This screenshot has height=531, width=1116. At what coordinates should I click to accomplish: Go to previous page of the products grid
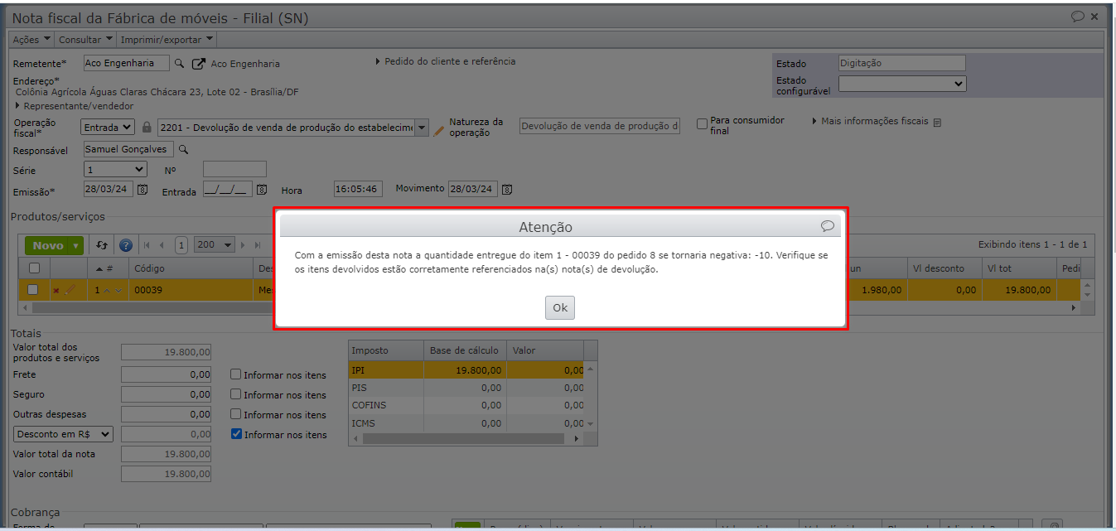(162, 245)
